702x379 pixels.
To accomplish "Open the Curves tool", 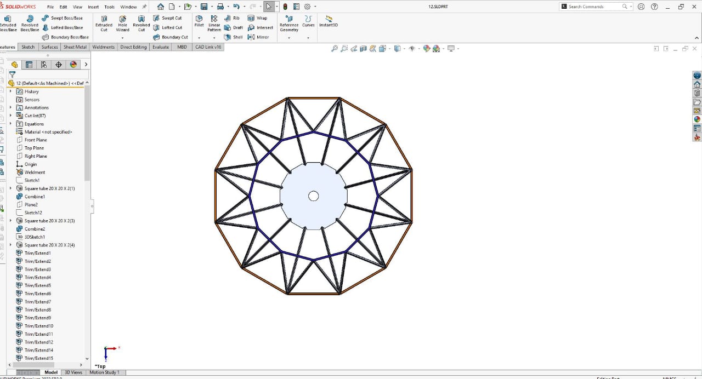I will tap(308, 21).
